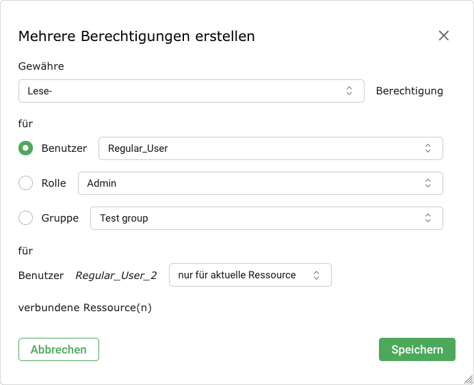Click the italic Regular_User_2 text
The image size is (474, 385).
[116, 276]
